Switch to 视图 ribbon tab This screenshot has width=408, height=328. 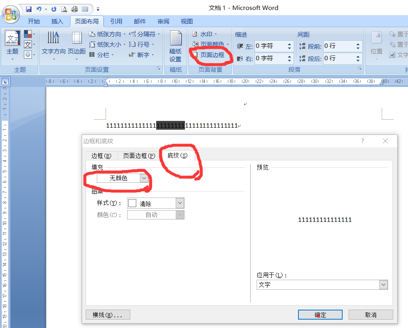pyautogui.click(x=187, y=22)
